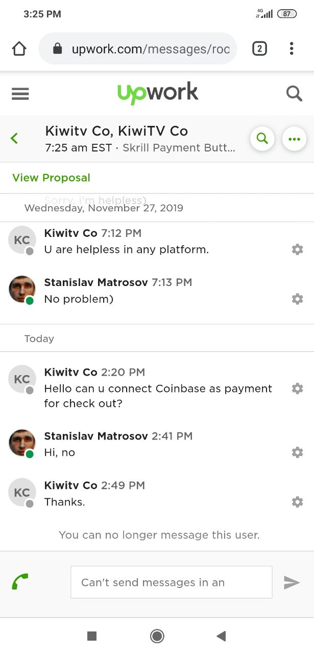Open Chrome three-dot overflow menu
314x655 pixels.
[x=292, y=49]
